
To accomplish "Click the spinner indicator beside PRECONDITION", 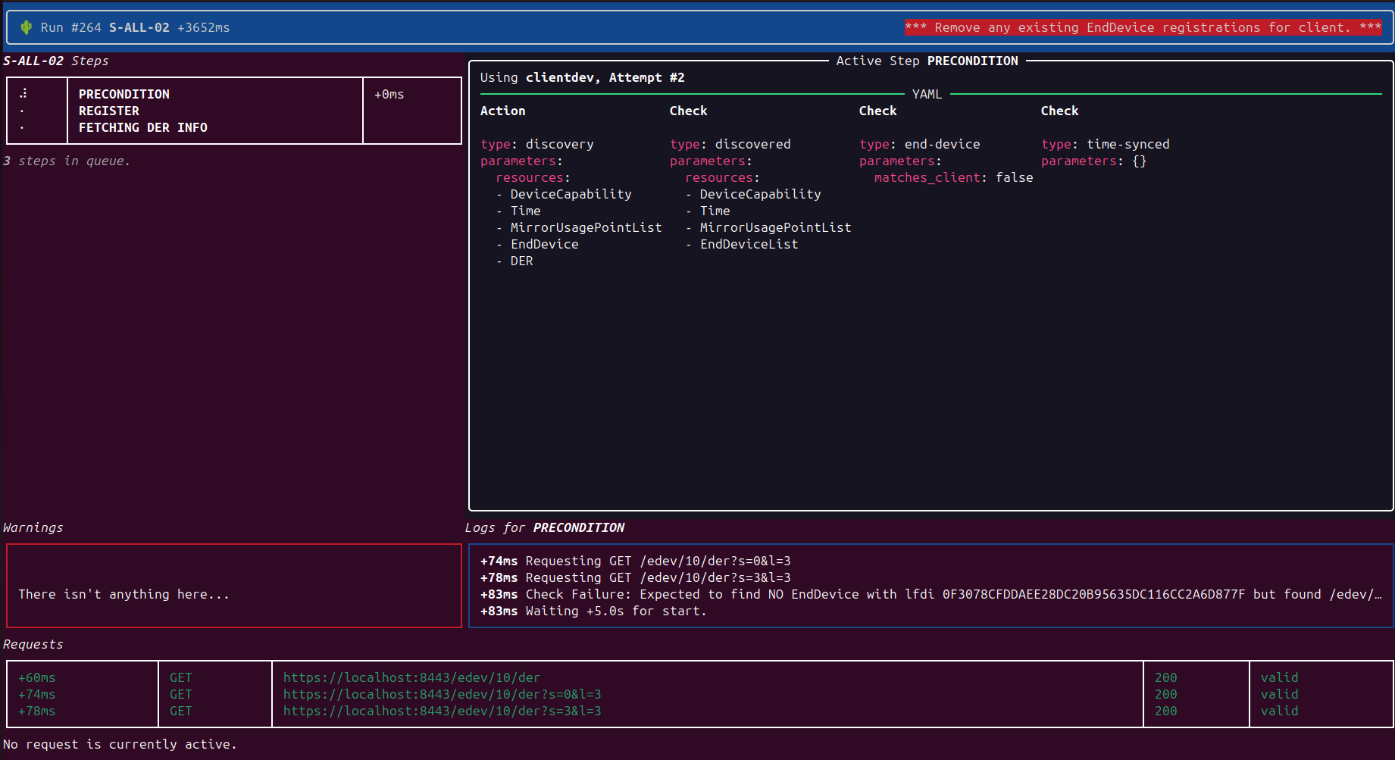I will (x=23, y=92).
